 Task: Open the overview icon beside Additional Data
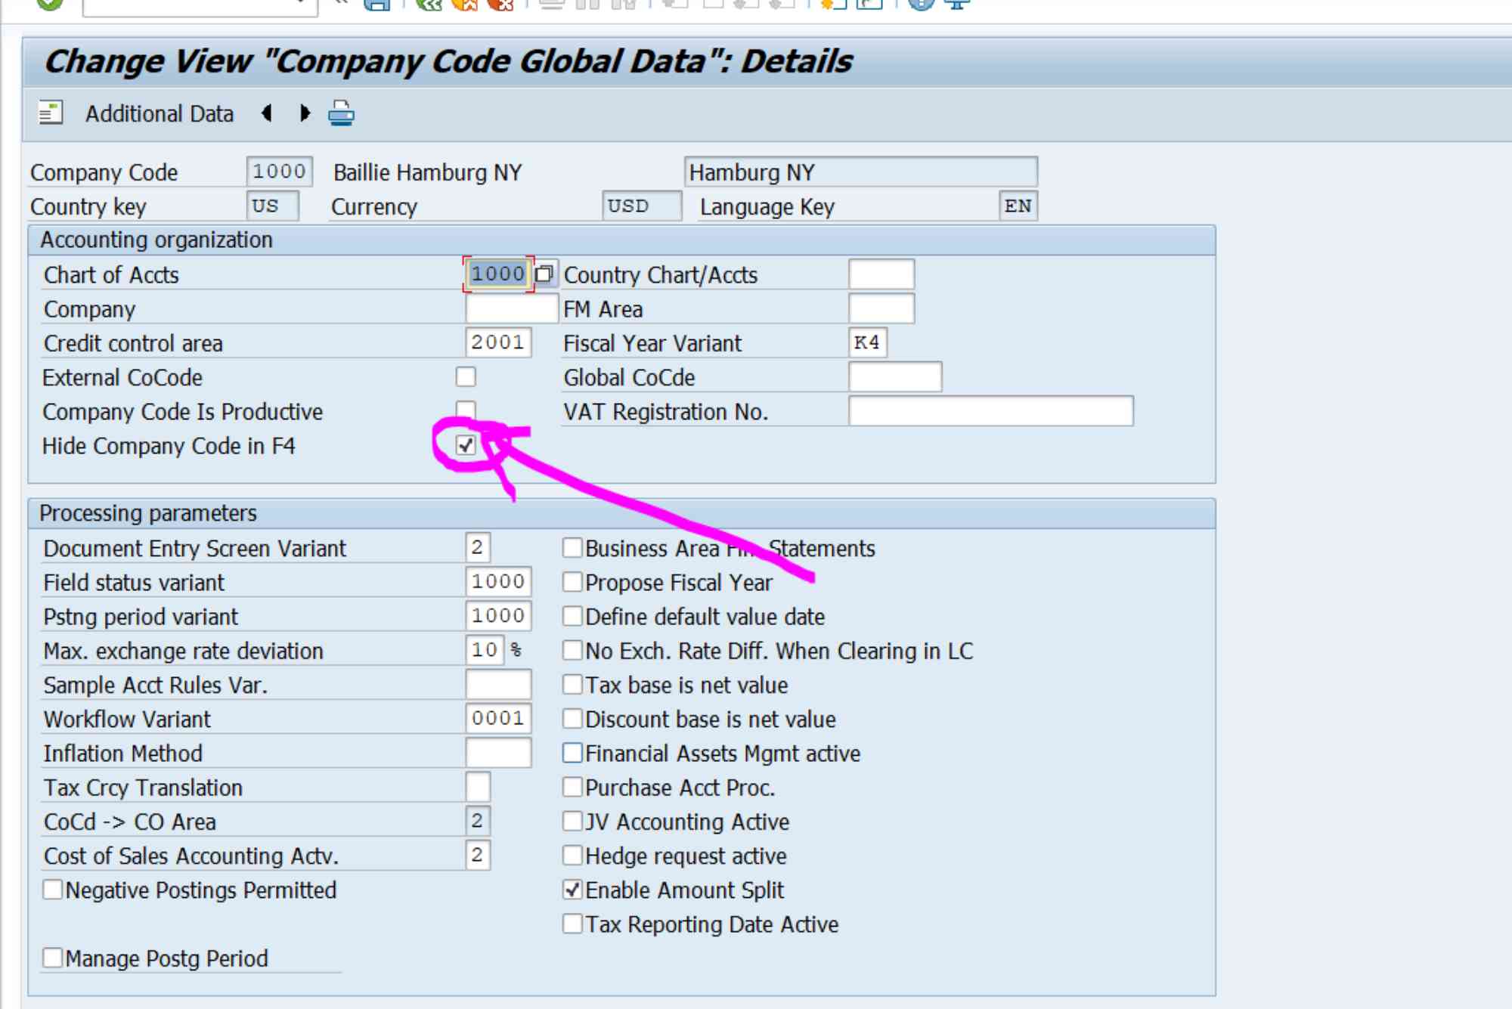point(51,113)
